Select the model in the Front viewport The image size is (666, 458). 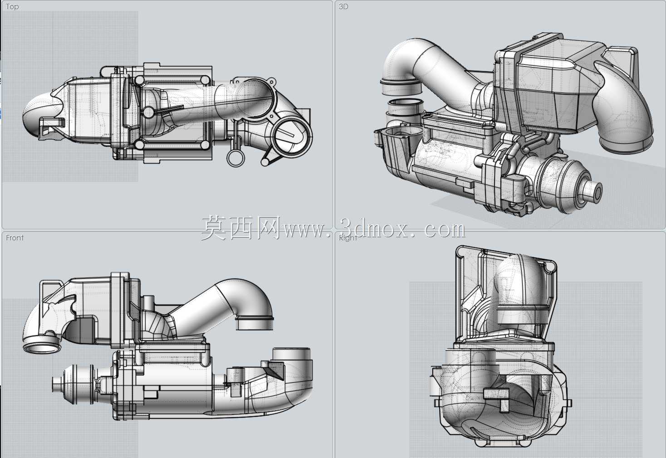click(x=167, y=347)
